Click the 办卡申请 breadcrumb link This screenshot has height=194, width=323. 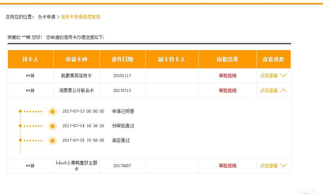tap(47, 17)
